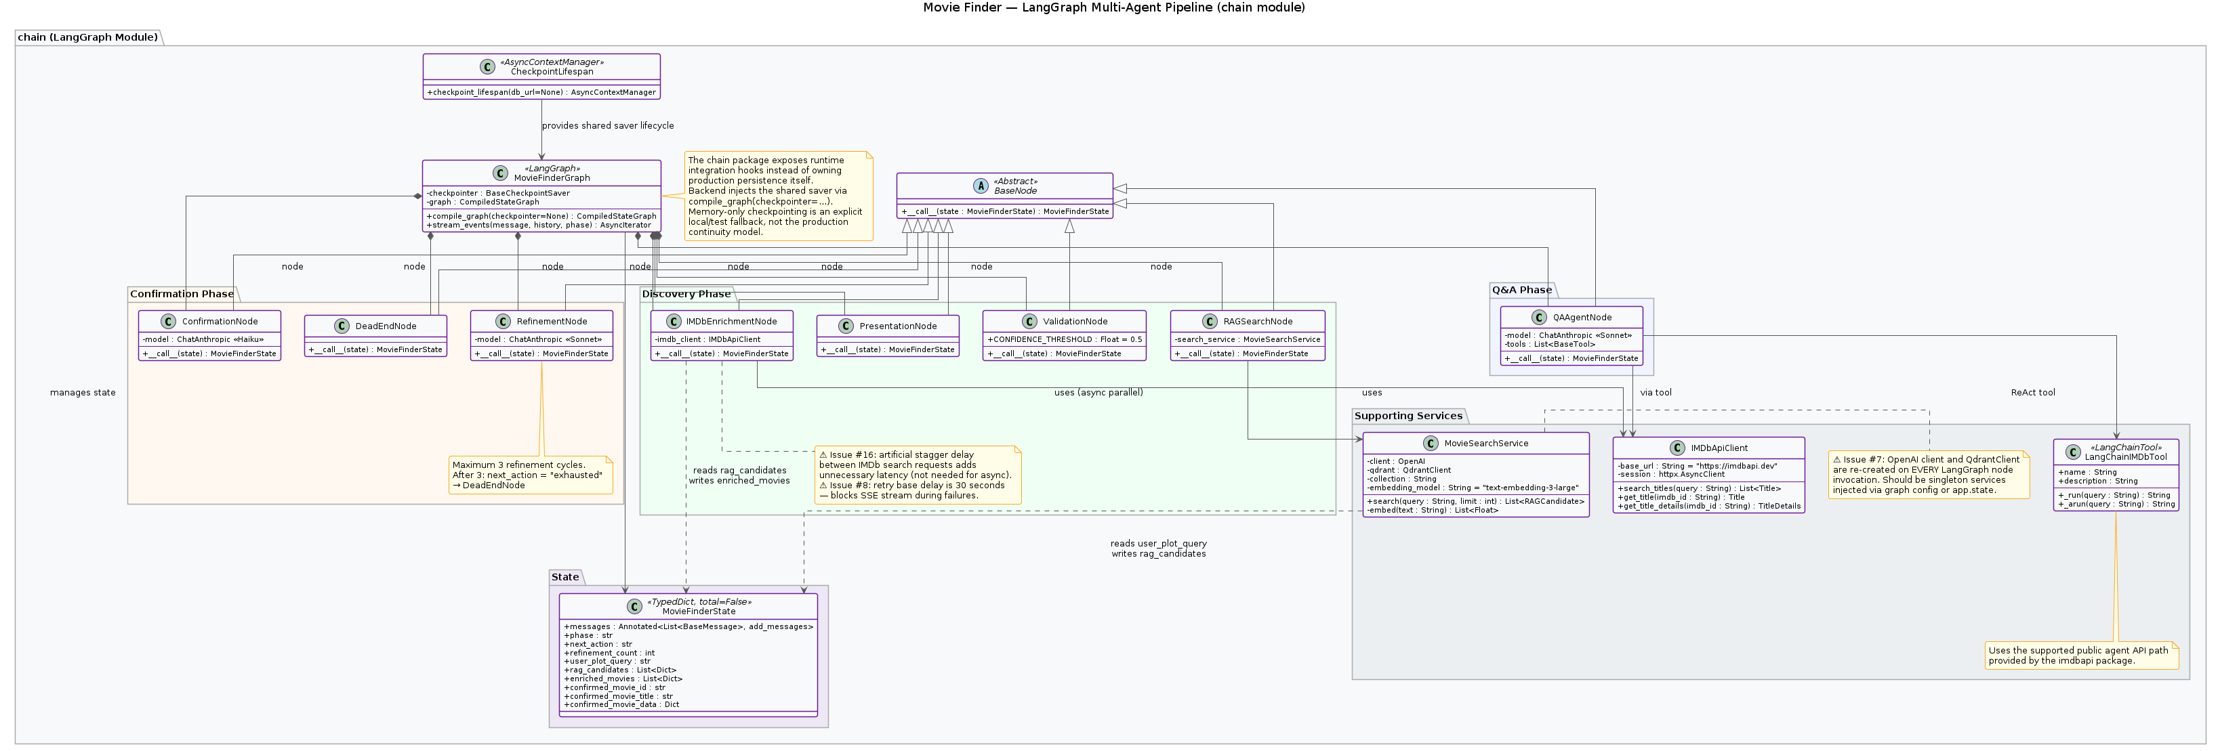Viewport: 2220px width, 751px height.
Task: Click the MovieFinderGraph class icon
Action: 501,173
